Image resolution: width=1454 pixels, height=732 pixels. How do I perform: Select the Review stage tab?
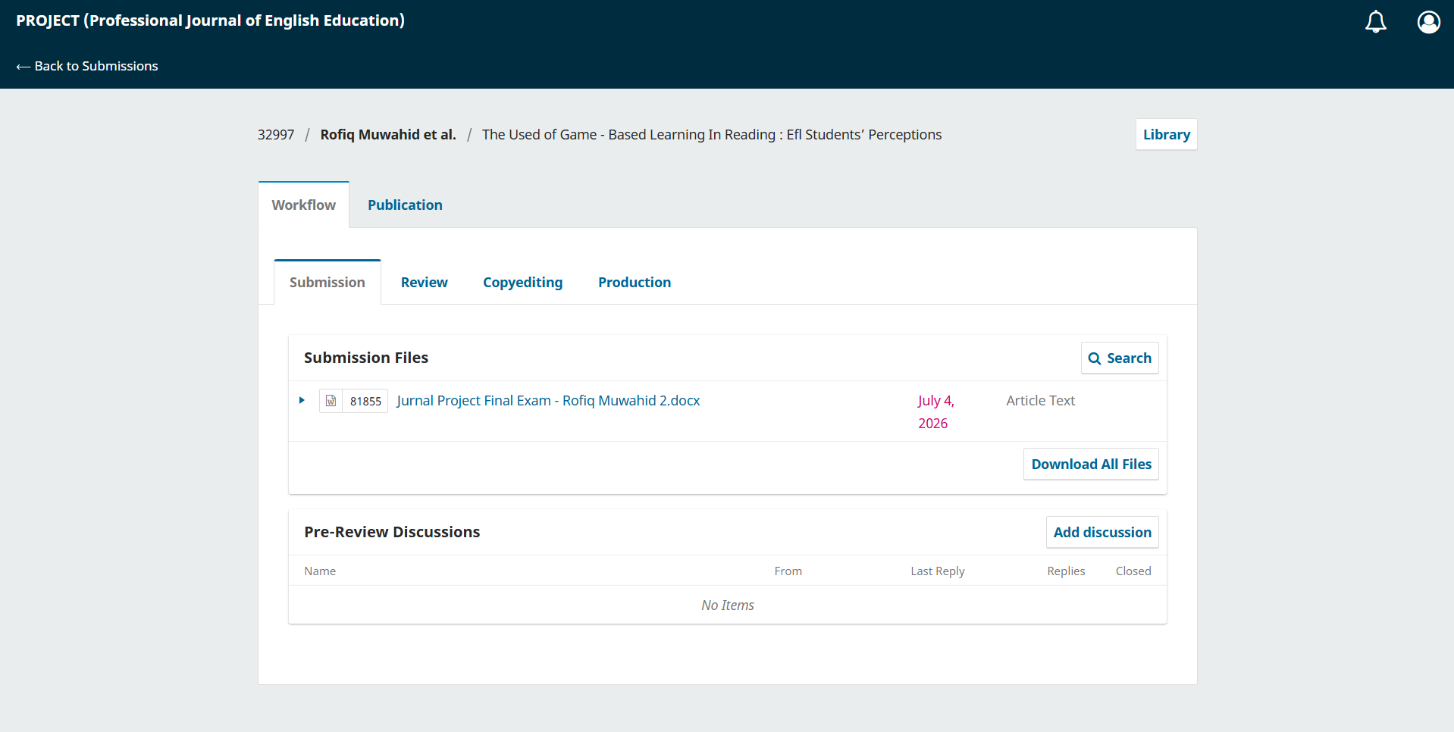(424, 282)
